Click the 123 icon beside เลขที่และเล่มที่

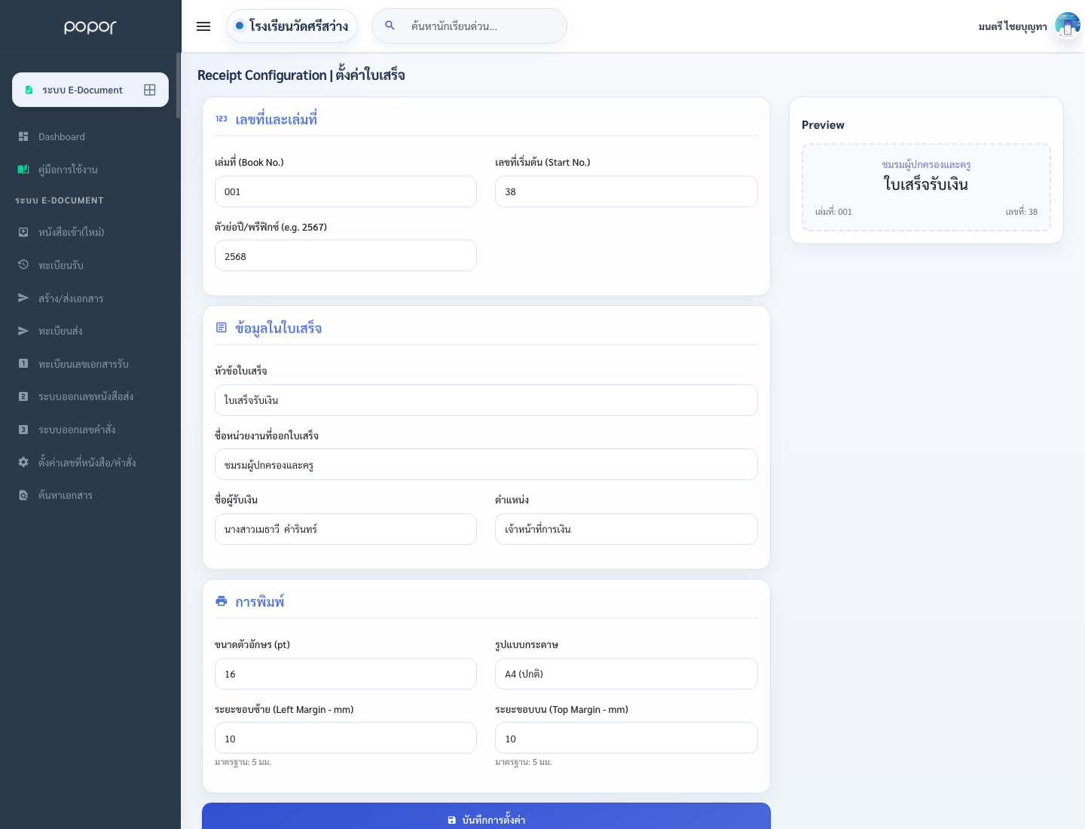click(x=222, y=119)
